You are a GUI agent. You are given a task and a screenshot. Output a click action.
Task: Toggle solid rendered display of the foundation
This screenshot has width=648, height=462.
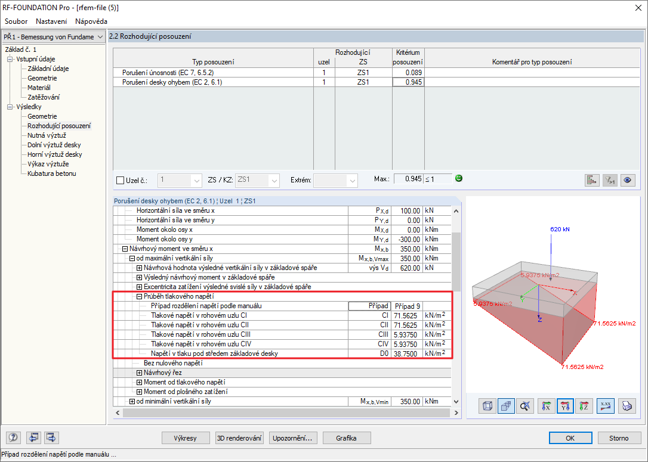point(506,407)
